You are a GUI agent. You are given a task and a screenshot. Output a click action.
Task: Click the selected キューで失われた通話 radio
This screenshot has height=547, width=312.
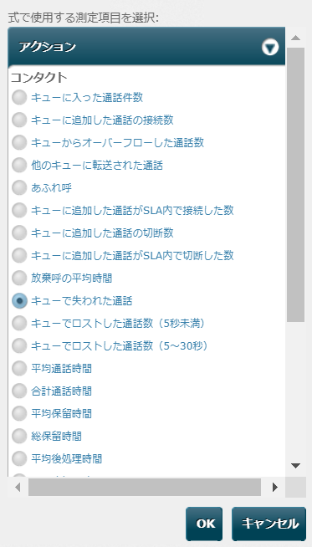19,301
